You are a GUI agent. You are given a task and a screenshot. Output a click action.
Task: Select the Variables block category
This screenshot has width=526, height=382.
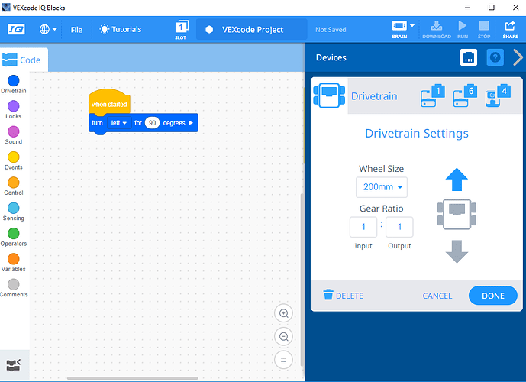pos(14,263)
